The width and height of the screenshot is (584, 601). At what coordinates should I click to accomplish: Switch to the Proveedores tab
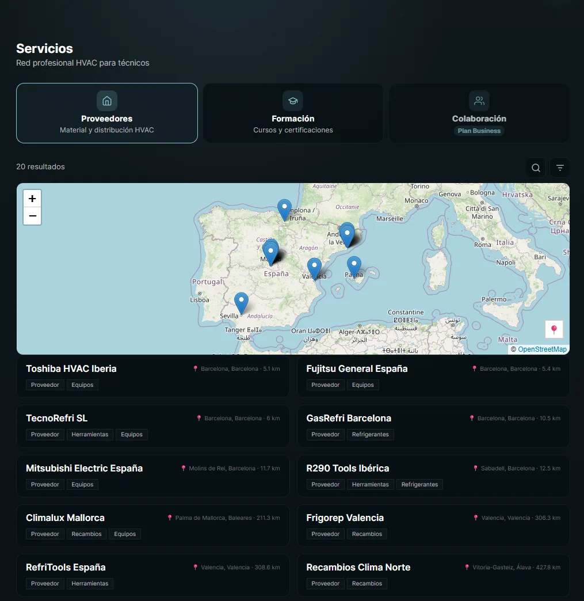pos(107,113)
